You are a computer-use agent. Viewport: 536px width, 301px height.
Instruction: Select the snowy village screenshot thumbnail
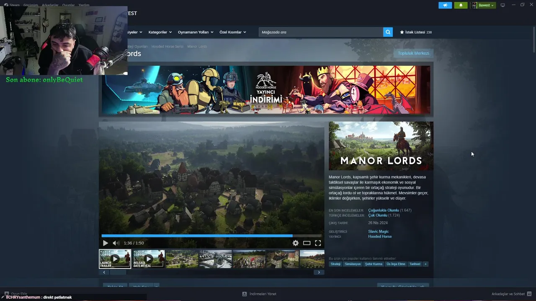(x=215, y=259)
